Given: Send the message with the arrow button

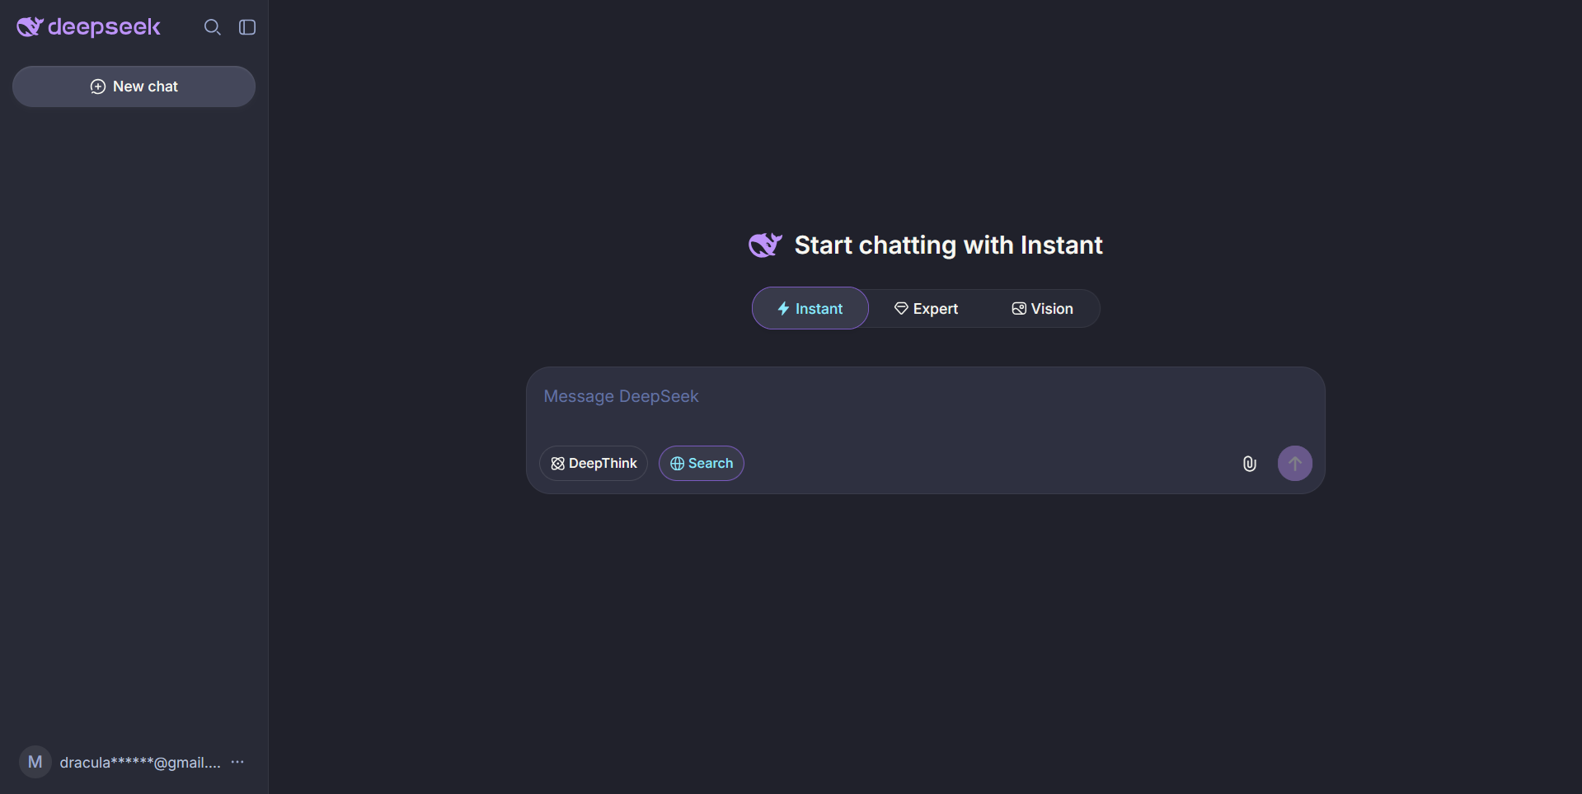Looking at the screenshot, I should click(x=1295, y=464).
